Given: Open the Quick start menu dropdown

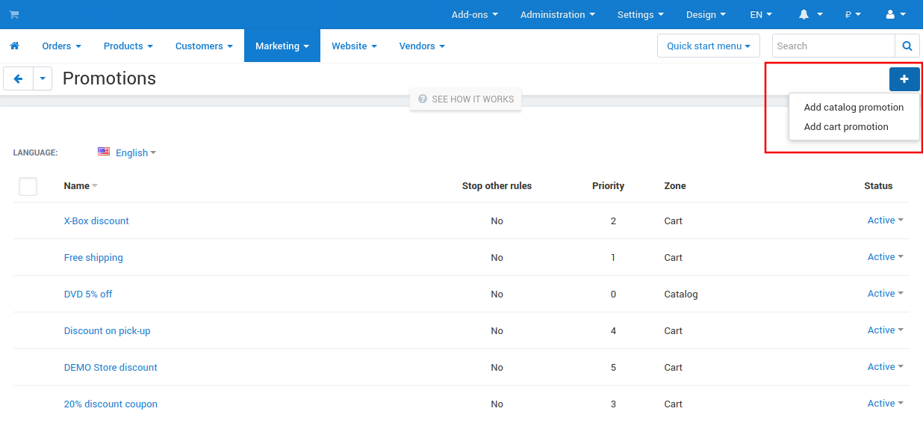Looking at the screenshot, I should 709,46.
